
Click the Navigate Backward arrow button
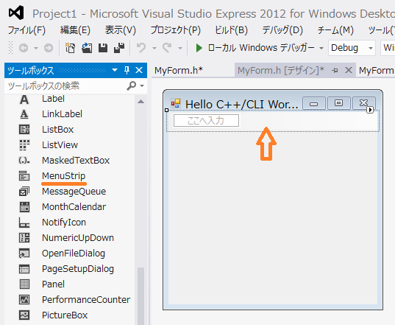(24, 48)
